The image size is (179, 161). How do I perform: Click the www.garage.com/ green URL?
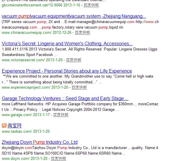point(17,115)
